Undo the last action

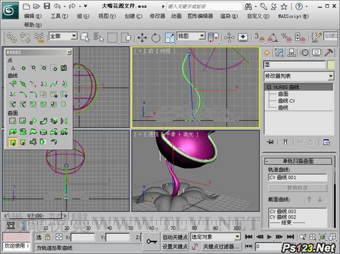tap(57, 6)
